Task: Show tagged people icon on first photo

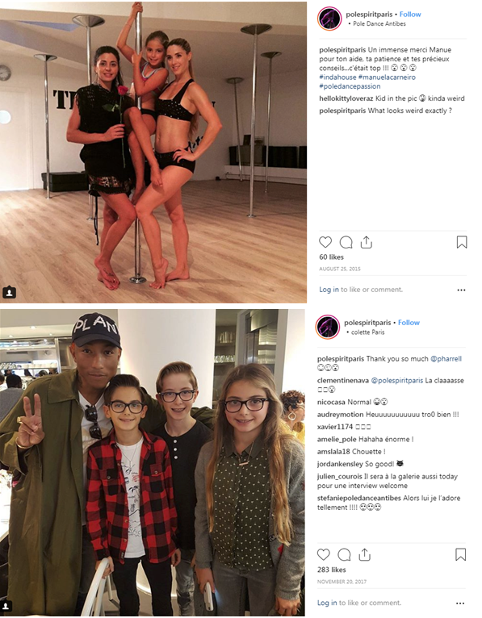Action: 9,292
